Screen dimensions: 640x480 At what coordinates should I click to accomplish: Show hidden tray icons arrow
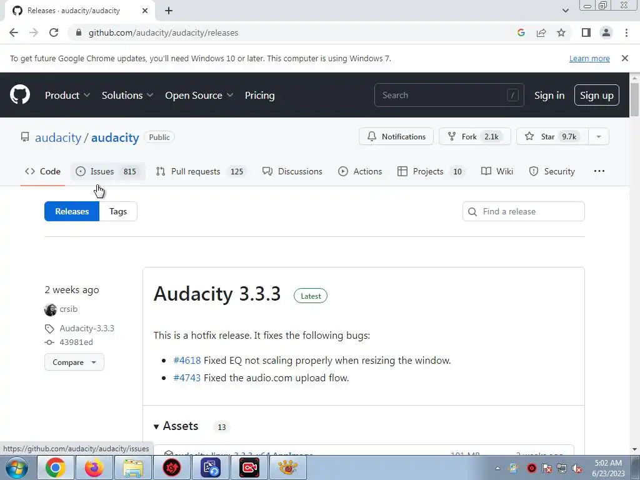(497, 468)
